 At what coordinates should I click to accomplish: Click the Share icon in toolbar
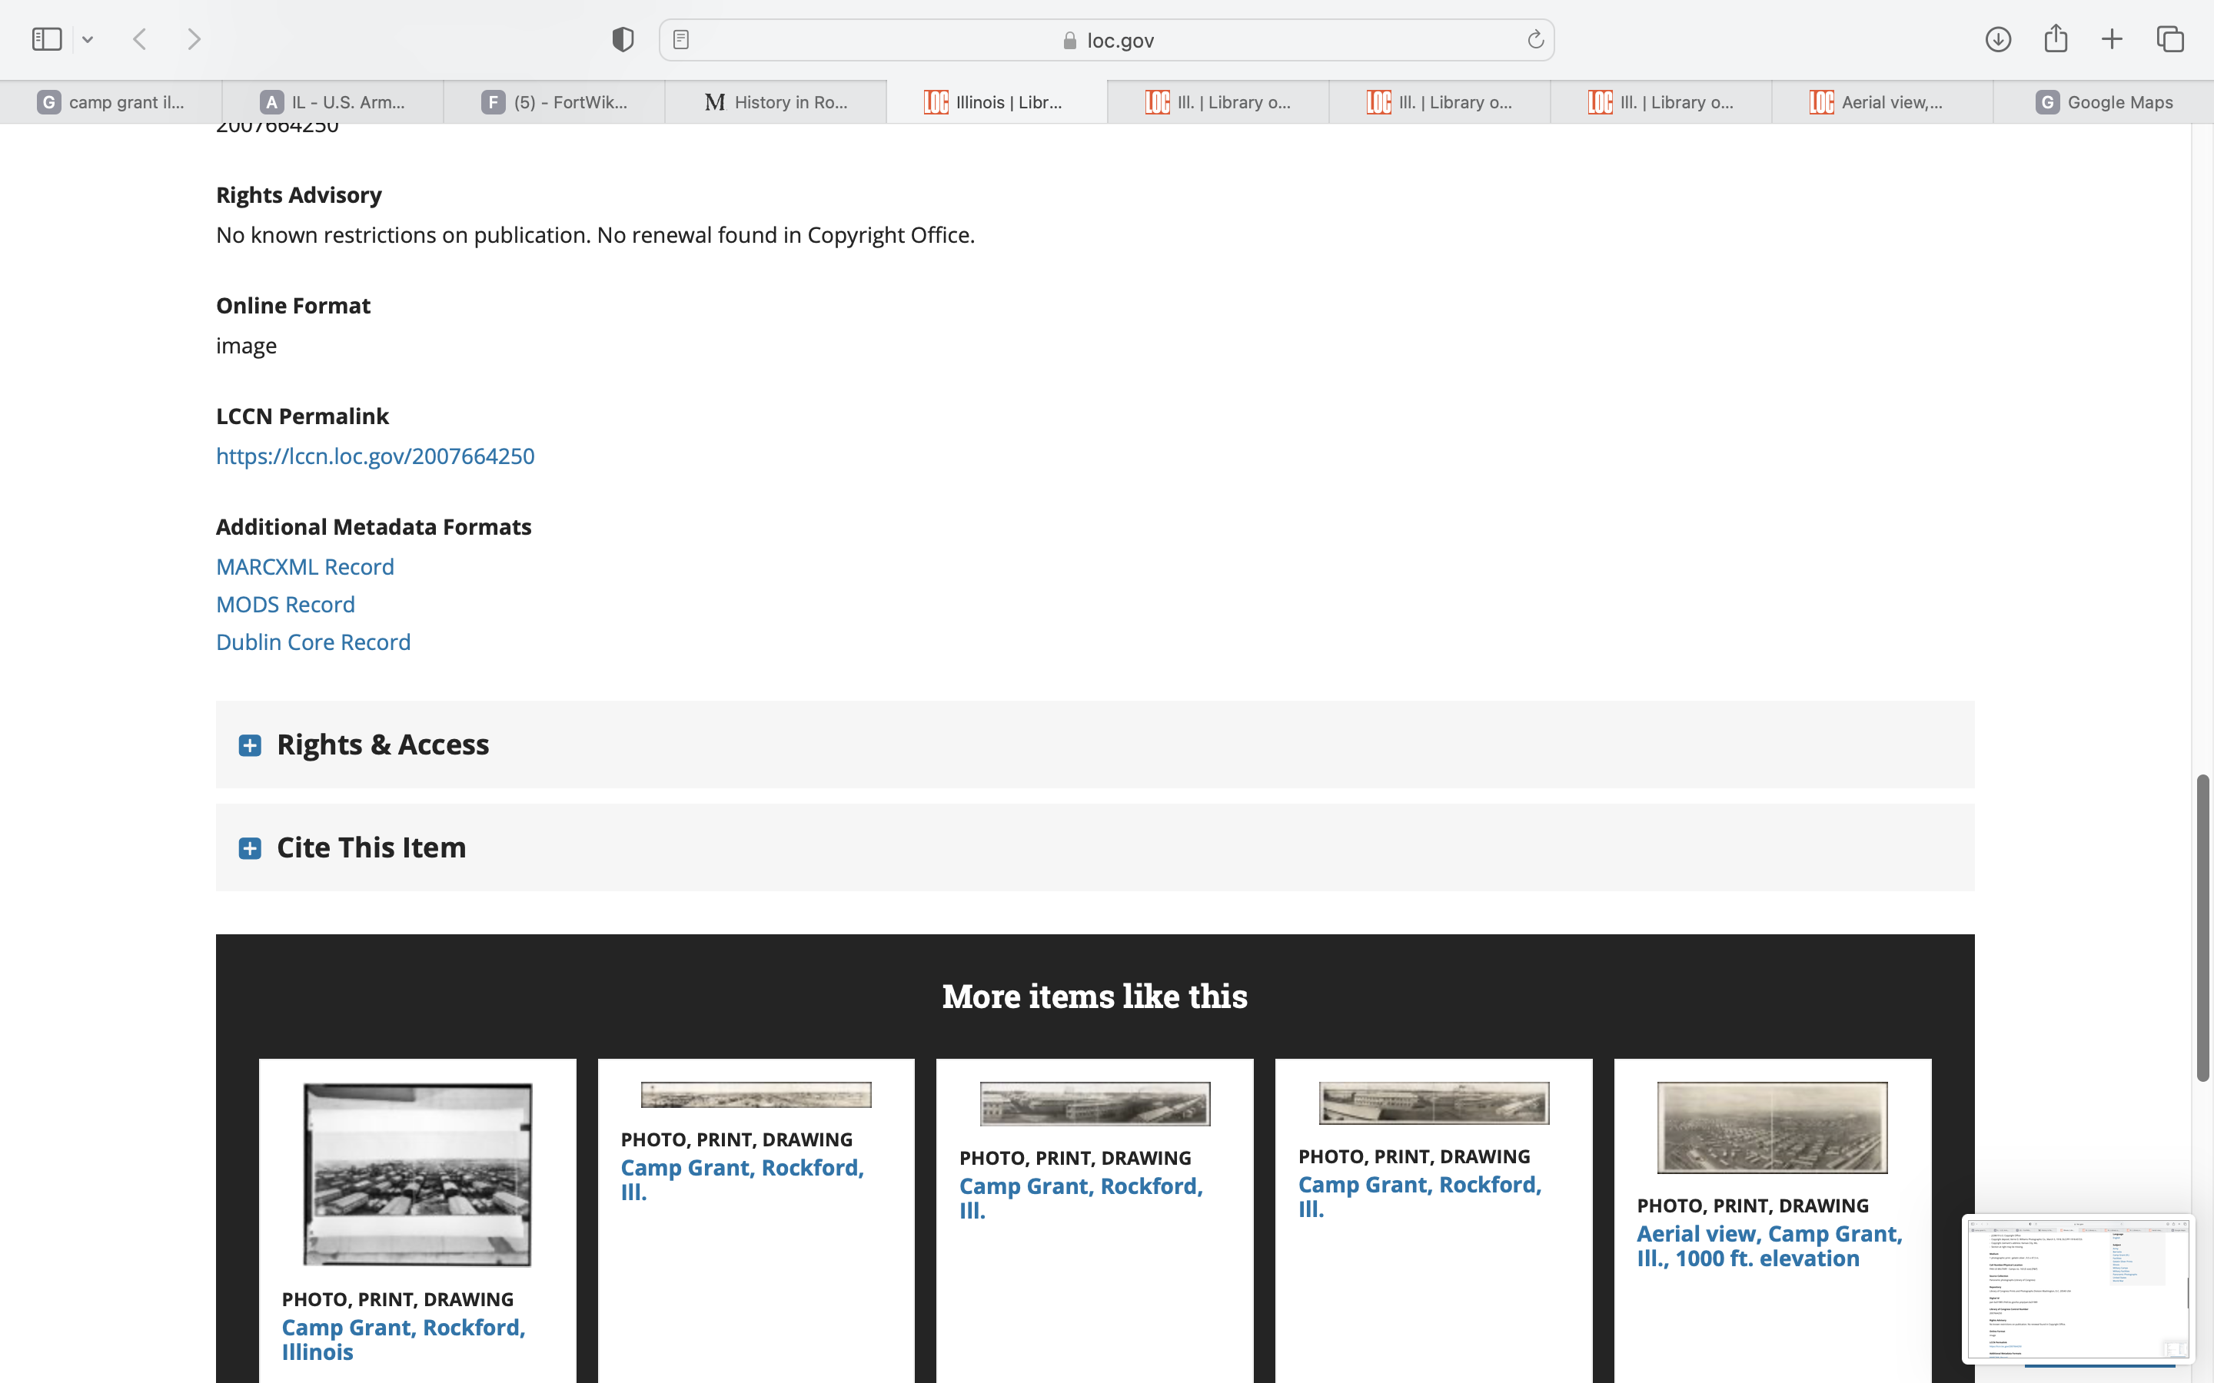pyautogui.click(x=2056, y=39)
